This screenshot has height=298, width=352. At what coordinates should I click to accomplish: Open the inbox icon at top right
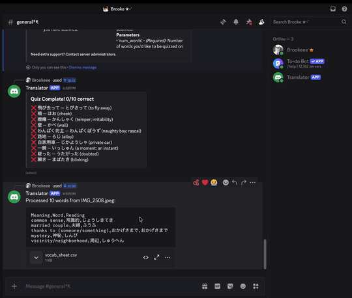click(333, 9)
